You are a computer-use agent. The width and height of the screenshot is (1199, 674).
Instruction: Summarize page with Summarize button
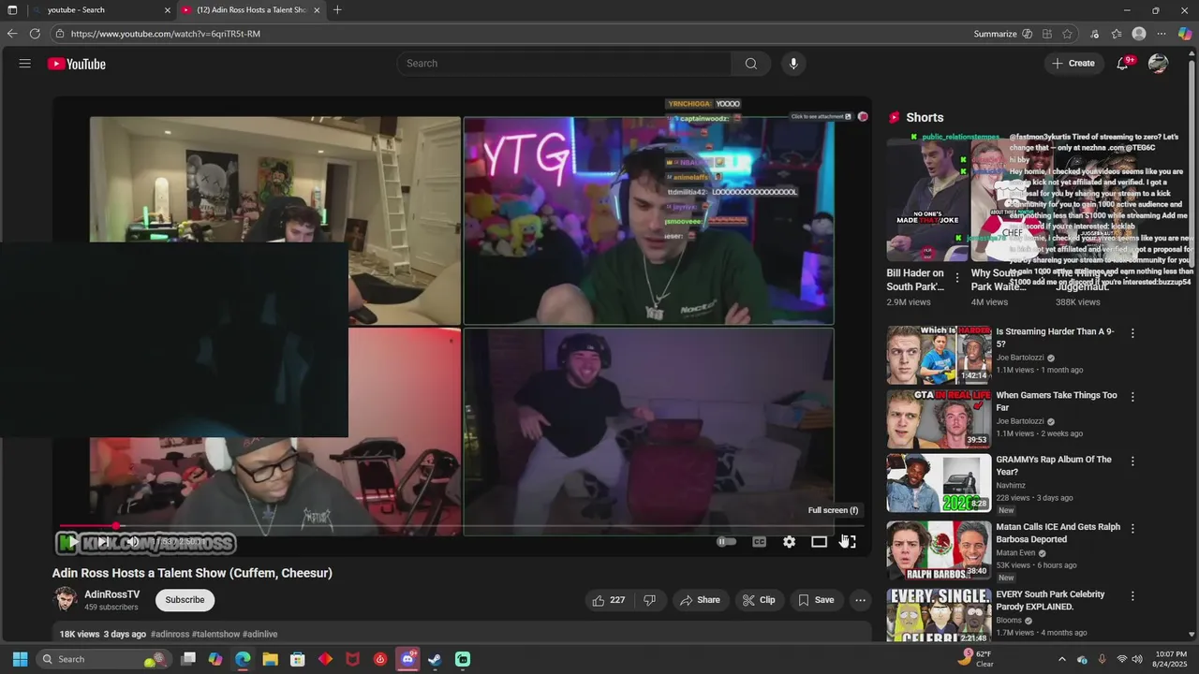pos(1003,34)
